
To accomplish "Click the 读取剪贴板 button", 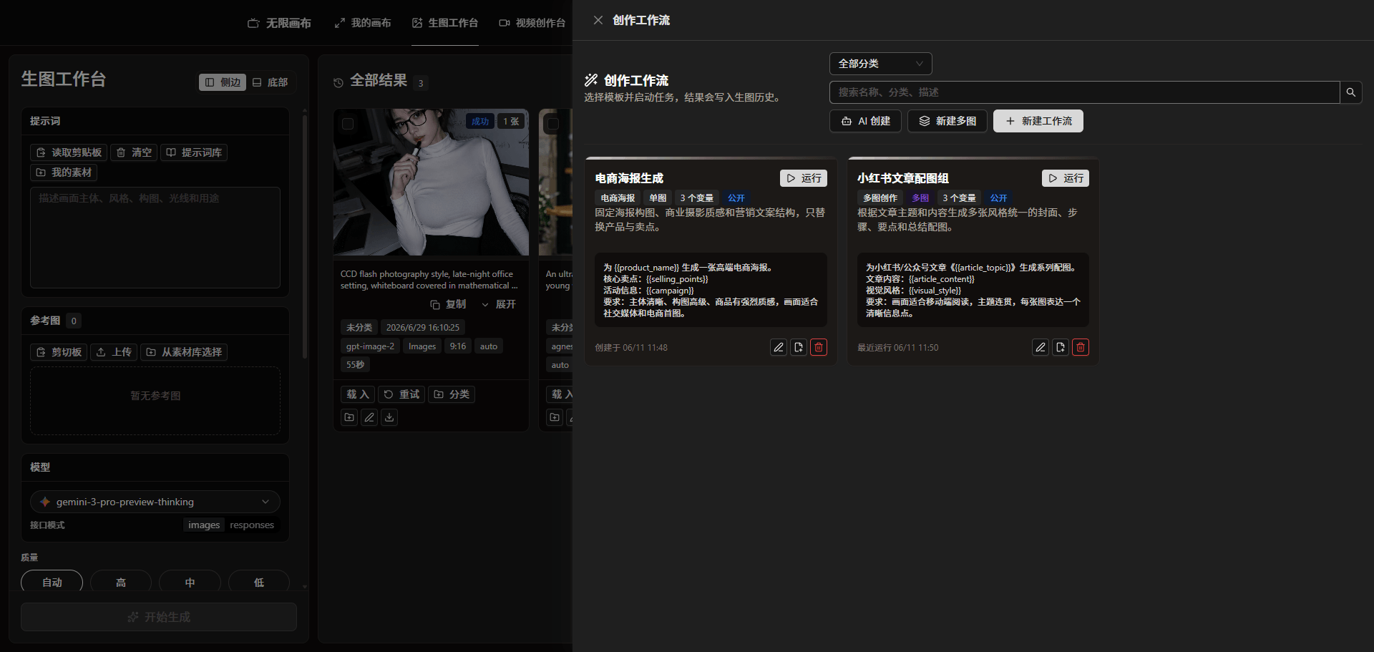I will (x=69, y=152).
